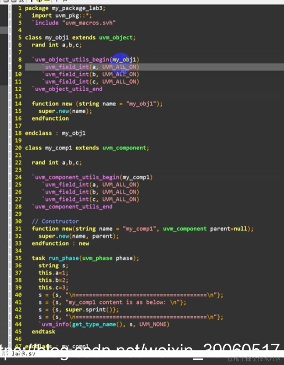The width and height of the screenshot is (284, 365).
Task: Click line number 13 in the gutter
Action: 18,97
